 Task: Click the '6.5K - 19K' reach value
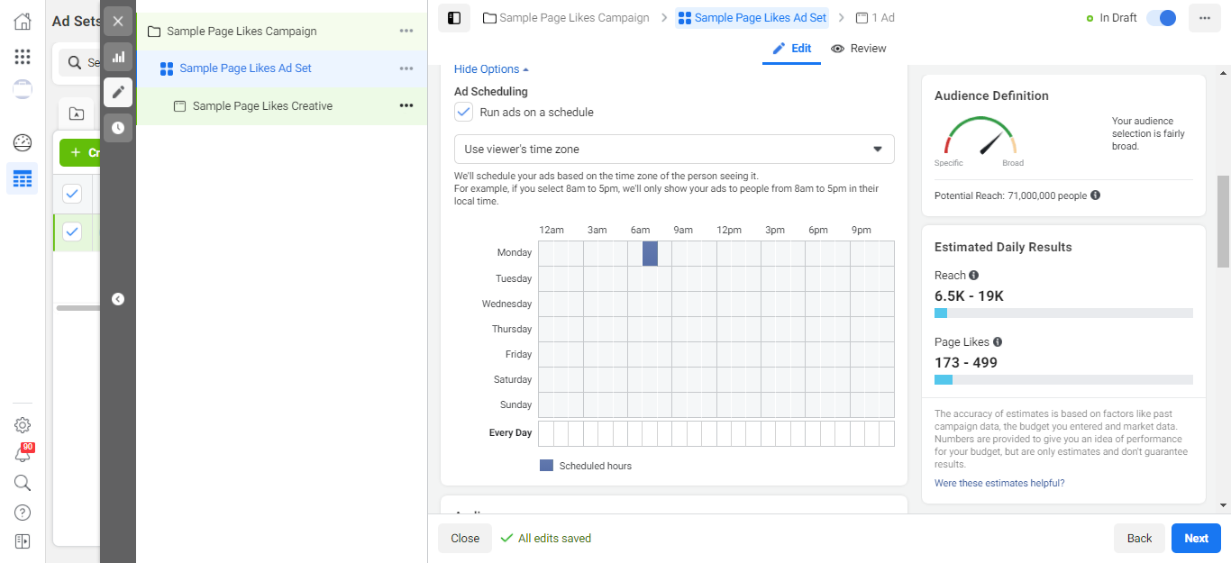[969, 296]
